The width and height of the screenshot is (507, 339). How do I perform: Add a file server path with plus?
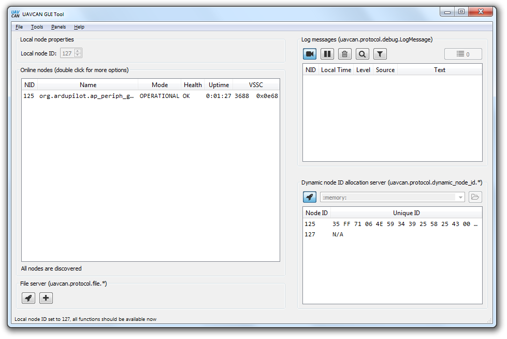click(x=46, y=298)
